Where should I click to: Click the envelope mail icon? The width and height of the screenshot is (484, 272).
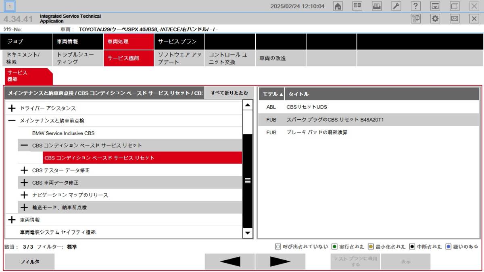pyautogui.click(x=455, y=19)
